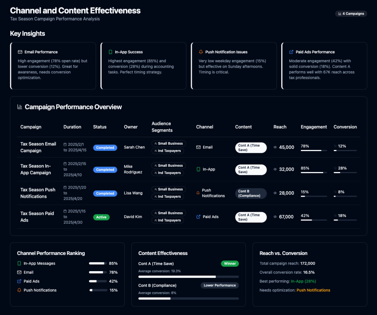The image size is (377, 315).
Task: Click the external link icon beside Paid Ads Performance
Action: click(291, 52)
